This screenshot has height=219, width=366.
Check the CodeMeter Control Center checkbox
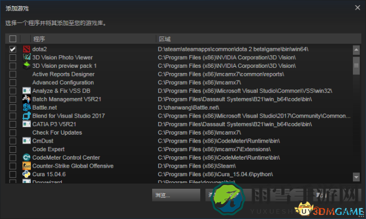pos(13,157)
